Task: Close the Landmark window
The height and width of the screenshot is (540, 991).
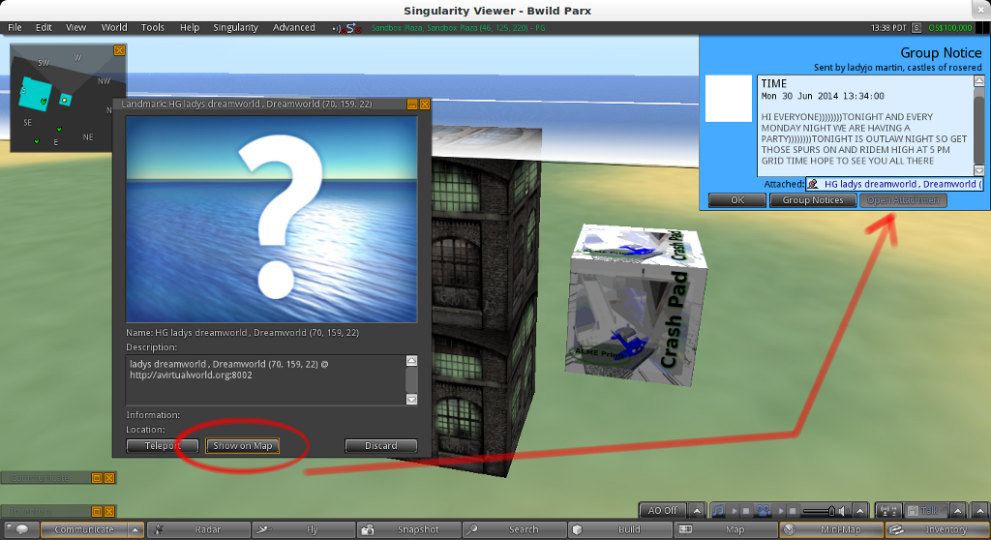Action: tap(425, 105)
